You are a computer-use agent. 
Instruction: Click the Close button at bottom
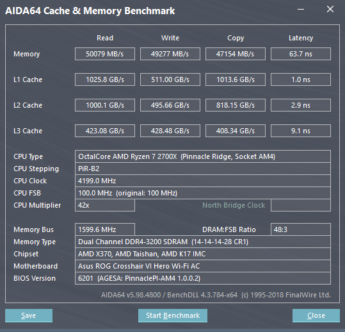(316, 315)
